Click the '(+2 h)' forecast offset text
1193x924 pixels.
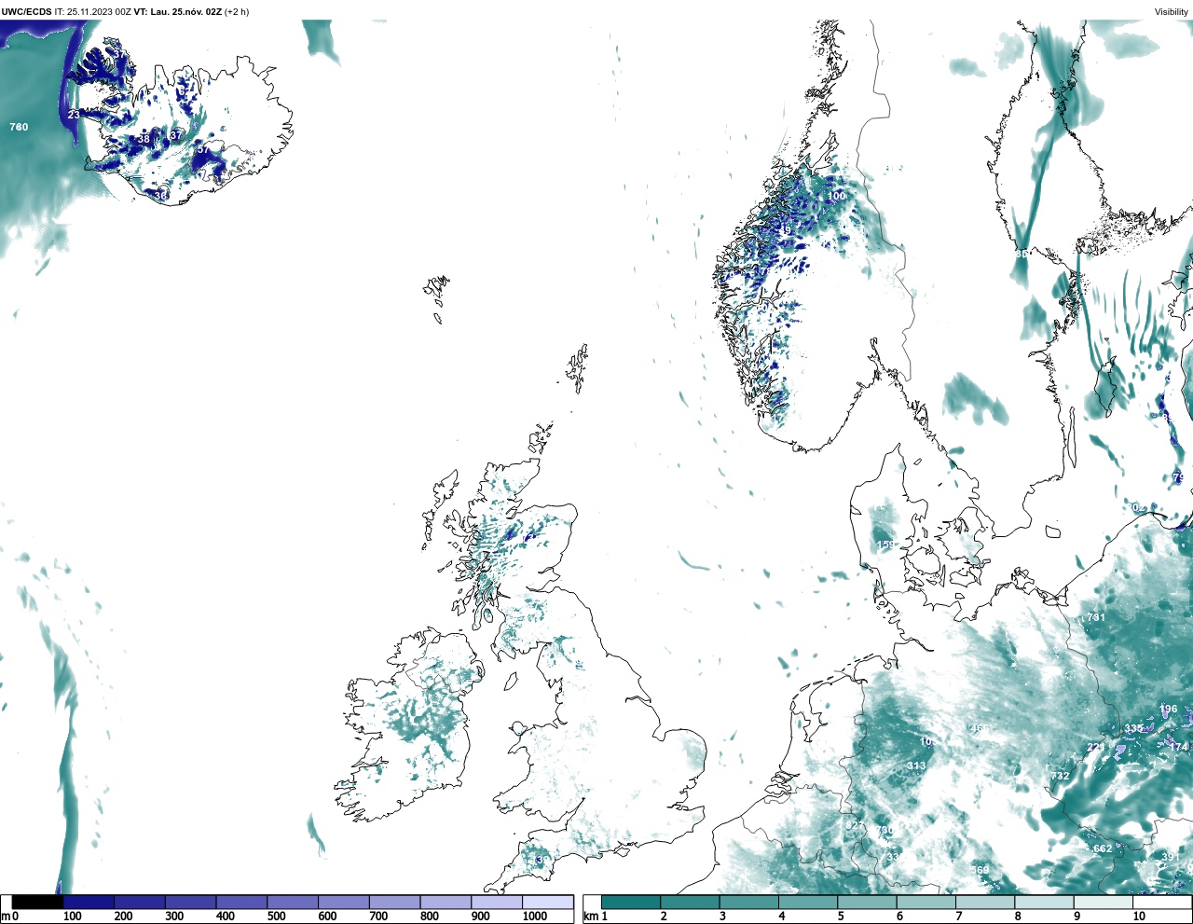[237, 12]
